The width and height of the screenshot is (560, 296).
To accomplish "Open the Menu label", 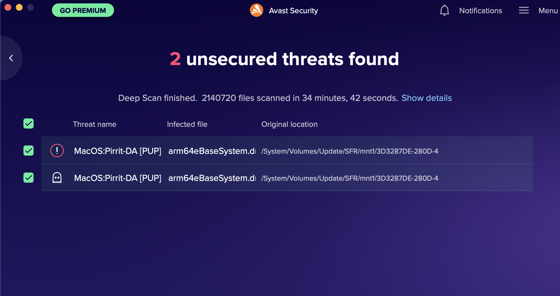I will coord(548,11).
